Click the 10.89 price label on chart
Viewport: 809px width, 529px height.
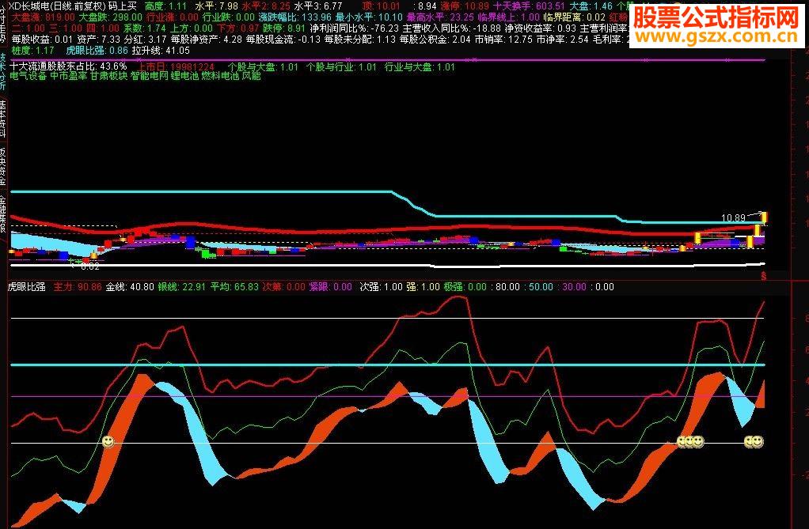733,218
